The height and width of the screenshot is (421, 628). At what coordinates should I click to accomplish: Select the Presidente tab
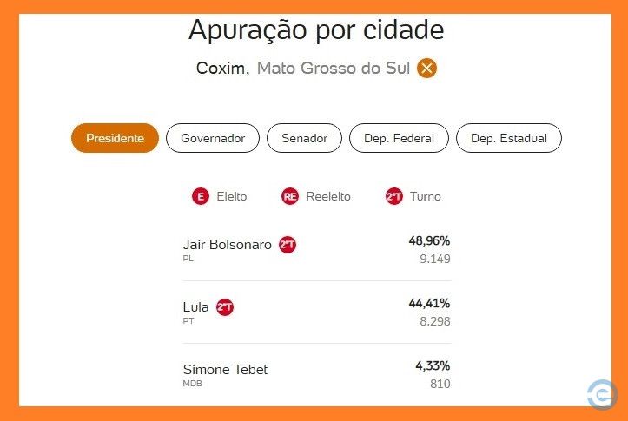pos(115,138)
